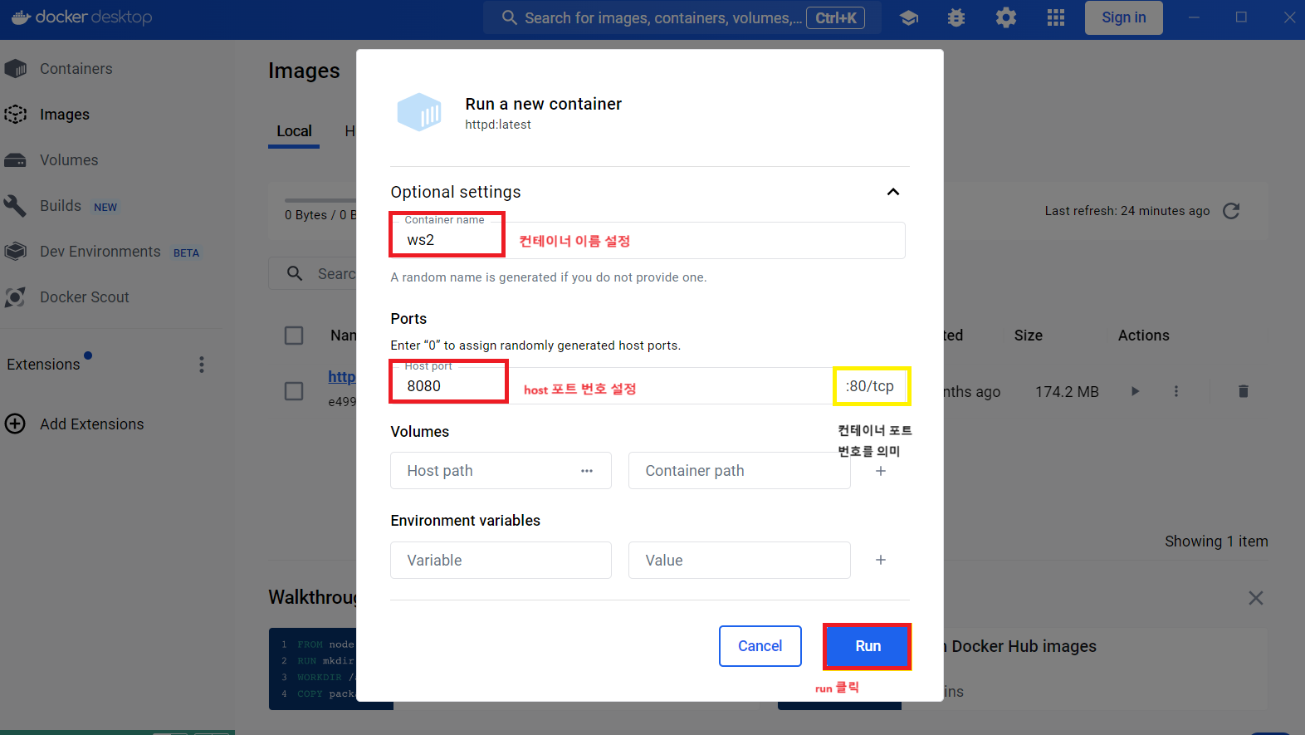Open the Extensions three-dot menu
The height and width of the screenshot is (735, 1305).
[x=202, y=365]
